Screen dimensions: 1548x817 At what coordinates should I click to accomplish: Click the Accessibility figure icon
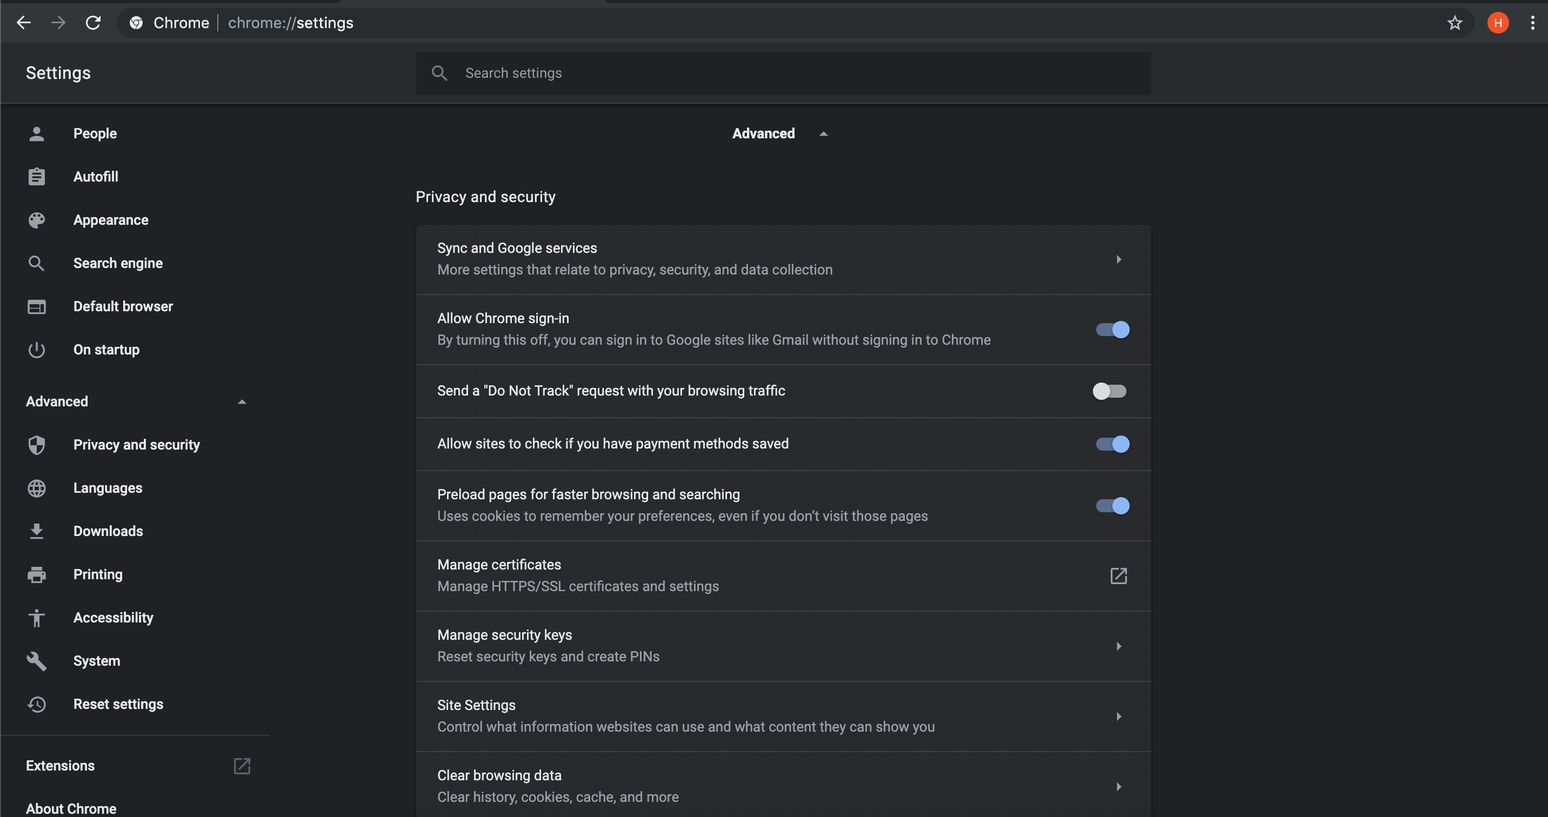(37, 618)
